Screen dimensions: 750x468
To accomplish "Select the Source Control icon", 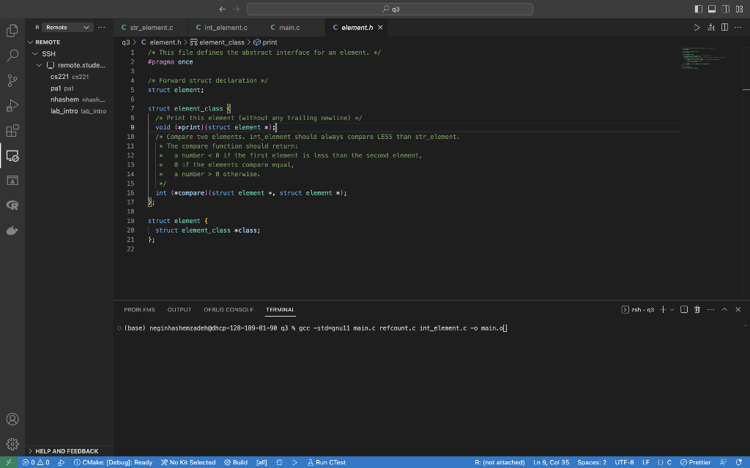I will [12, 80].
